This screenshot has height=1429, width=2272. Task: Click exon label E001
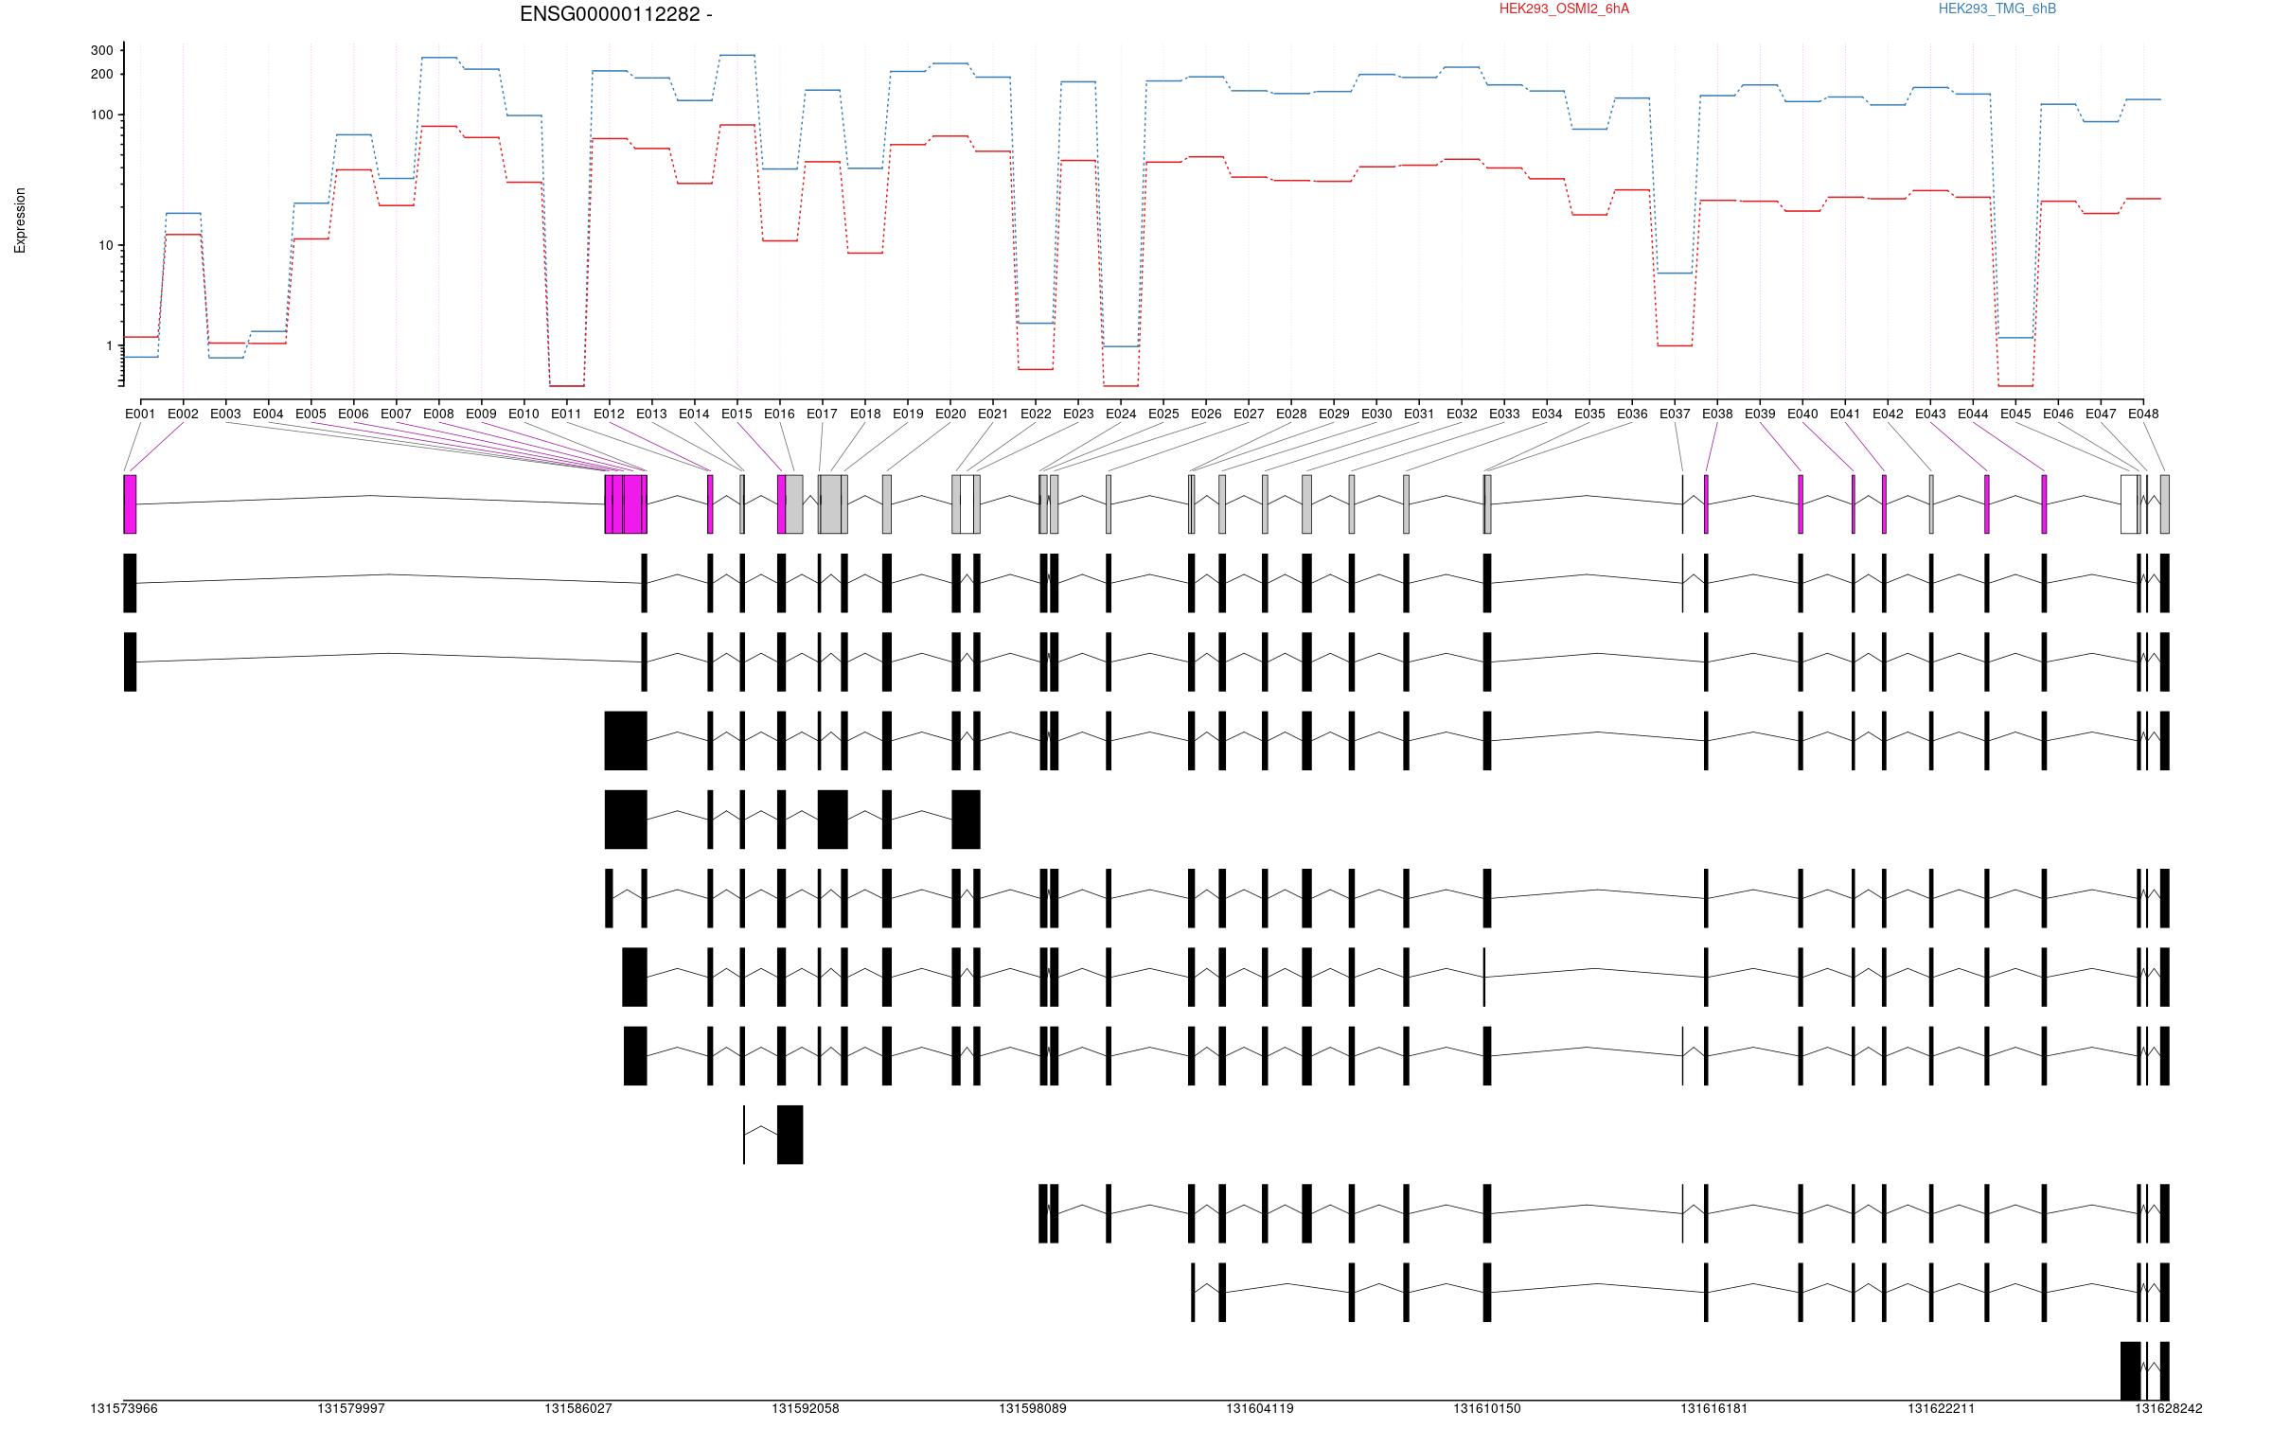(x=140, y=414)
